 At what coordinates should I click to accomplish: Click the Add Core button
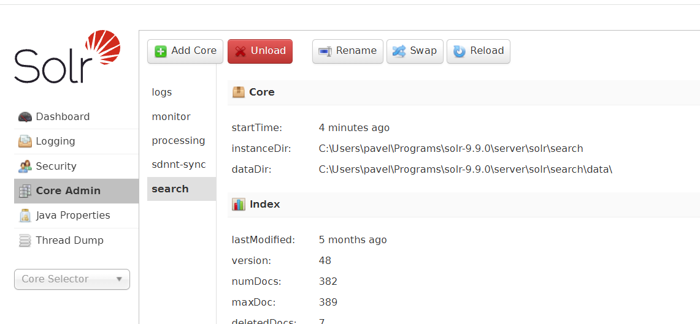[185, 51]
